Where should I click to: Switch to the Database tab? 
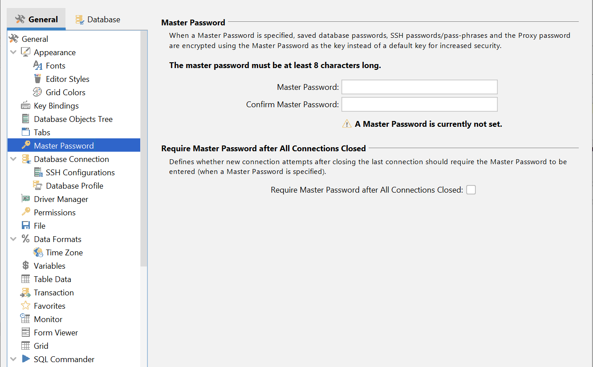97,20
